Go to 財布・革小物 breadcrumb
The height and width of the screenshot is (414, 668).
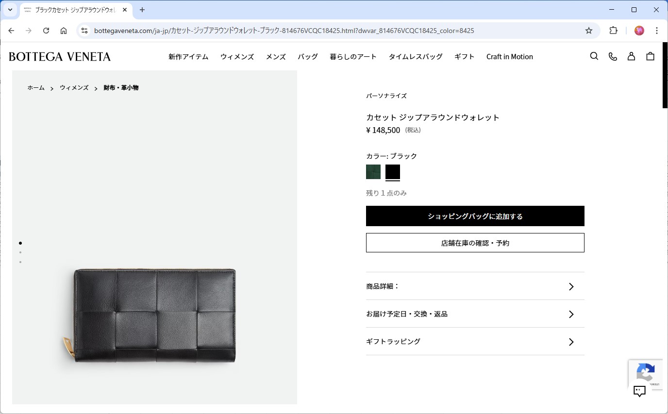tap(121, 88)
